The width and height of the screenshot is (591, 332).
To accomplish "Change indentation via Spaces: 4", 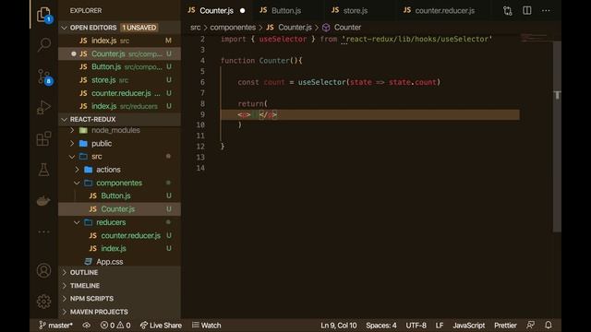I will [x=381, y=326].
